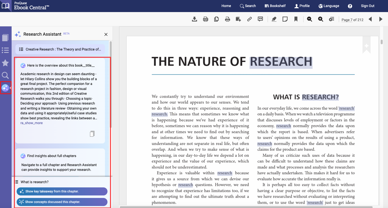Expand the Creative Research book title selector
388x208 pixels.
pyautogui.click(x=60, y=49)
